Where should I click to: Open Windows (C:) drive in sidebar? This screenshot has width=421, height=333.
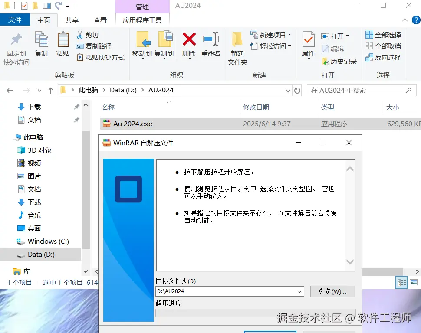[48, 241]
